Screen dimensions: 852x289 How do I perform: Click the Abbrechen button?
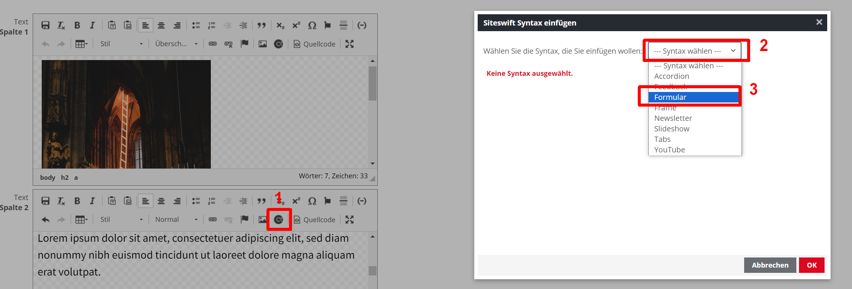(x=770, y=265)
